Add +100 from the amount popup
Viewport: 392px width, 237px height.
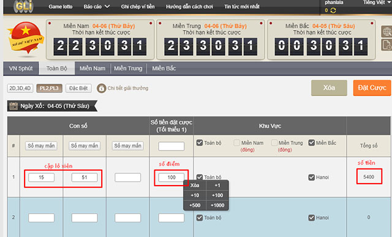pos(217,195)
